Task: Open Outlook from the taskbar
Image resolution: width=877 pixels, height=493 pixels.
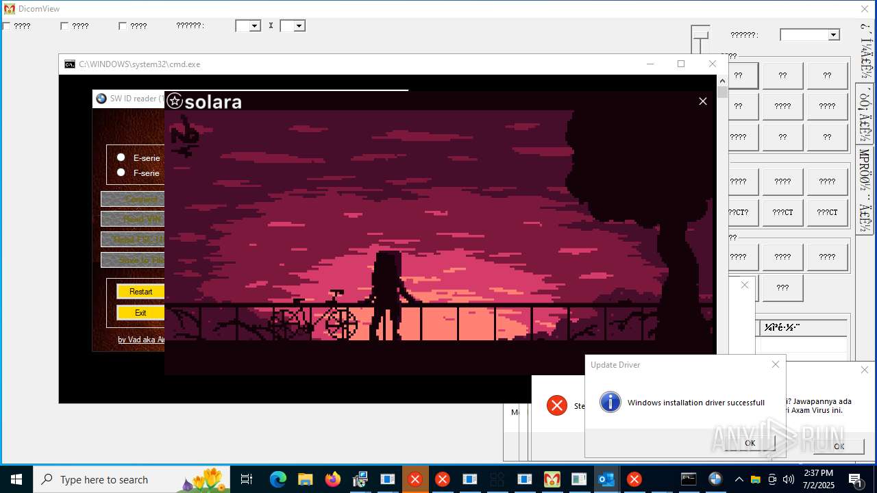Action: [607, 479]
